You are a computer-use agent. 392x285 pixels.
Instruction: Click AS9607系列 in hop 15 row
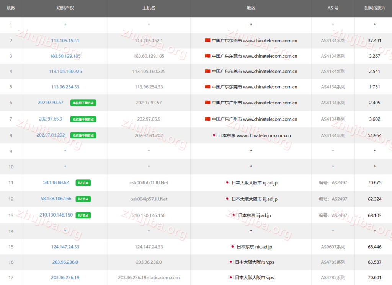[x=333, y=247]
